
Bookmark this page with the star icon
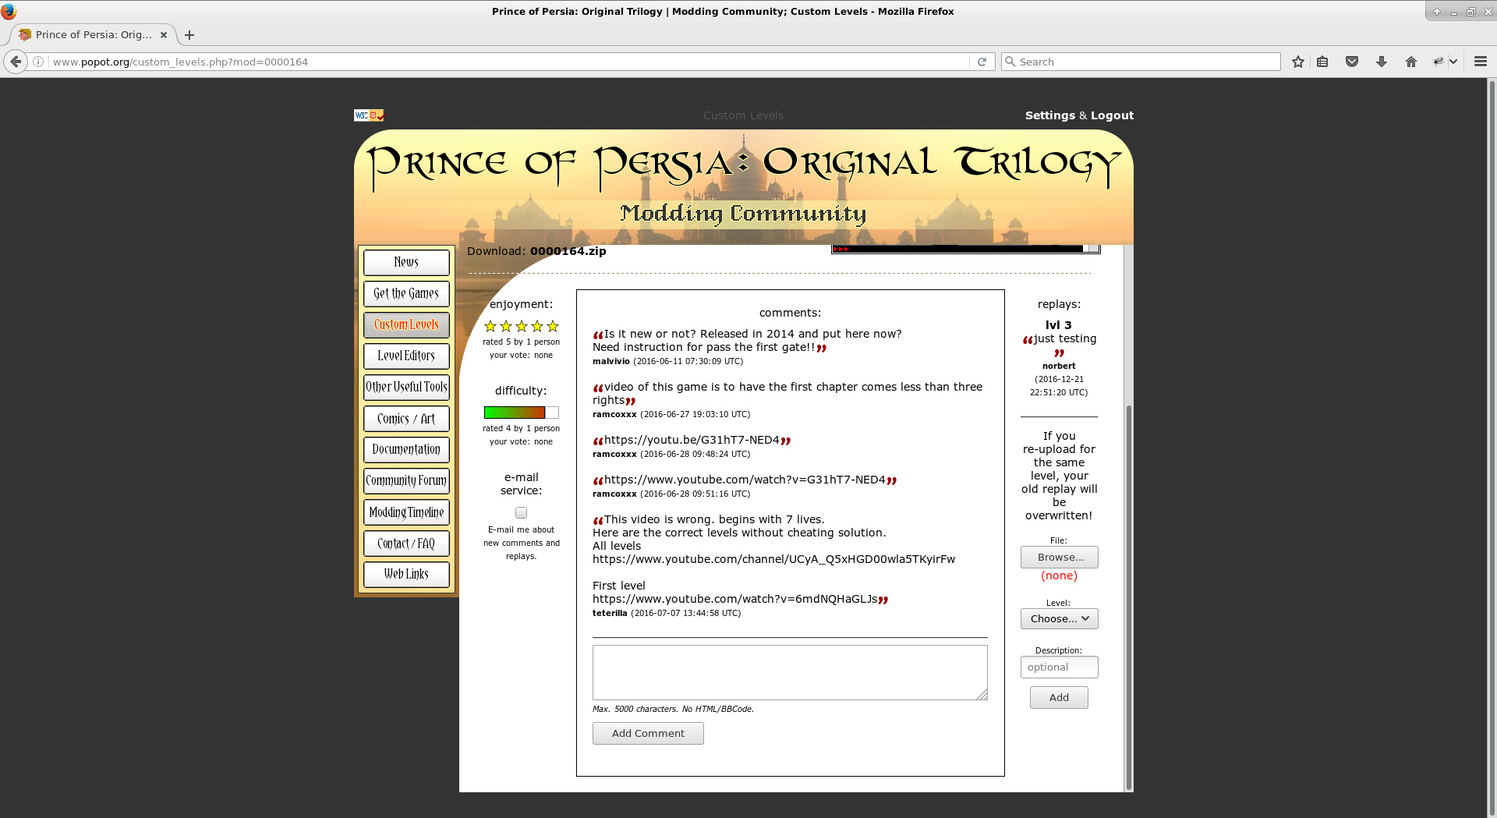pos(1298,62)
